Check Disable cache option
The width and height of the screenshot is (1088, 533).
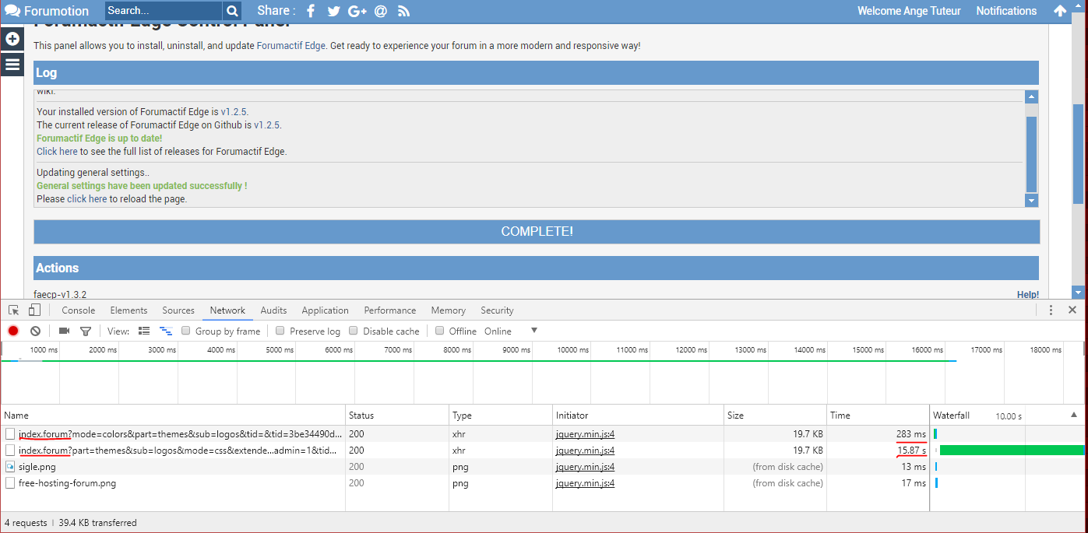(354, 331)
